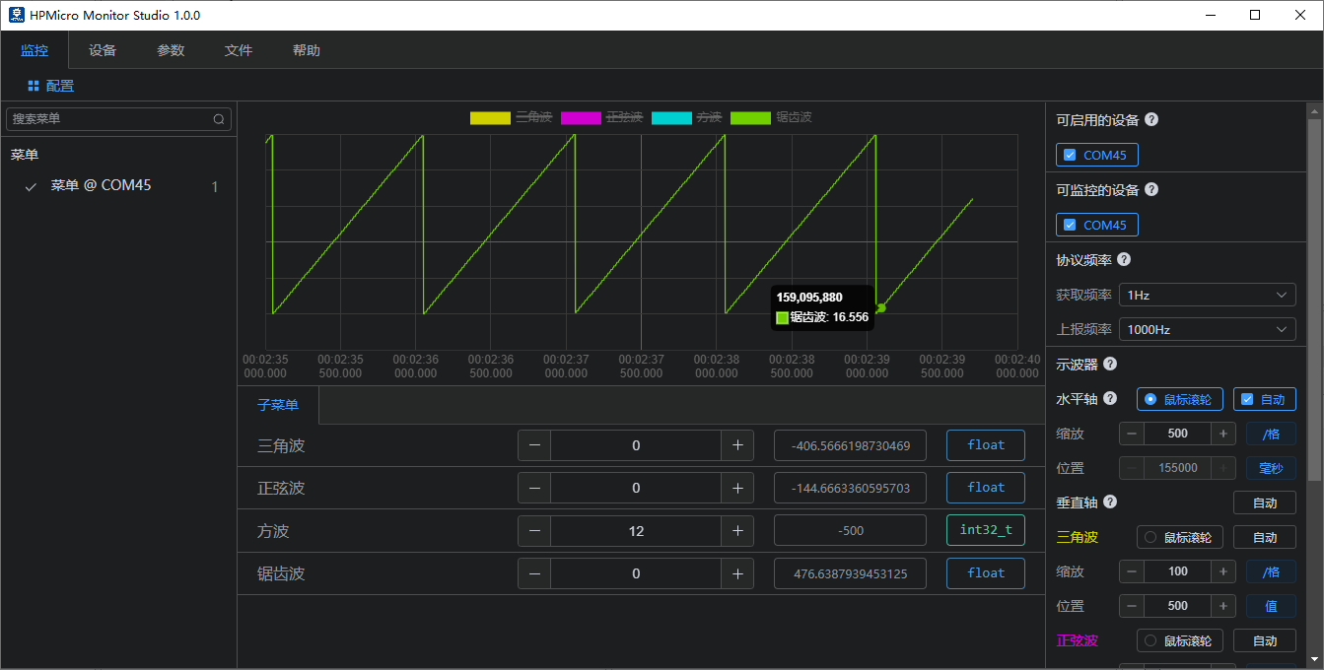Viewport: 1324px width, 670px height.
Task: Select the 子菜单 tab
Action: coord(278,405)
